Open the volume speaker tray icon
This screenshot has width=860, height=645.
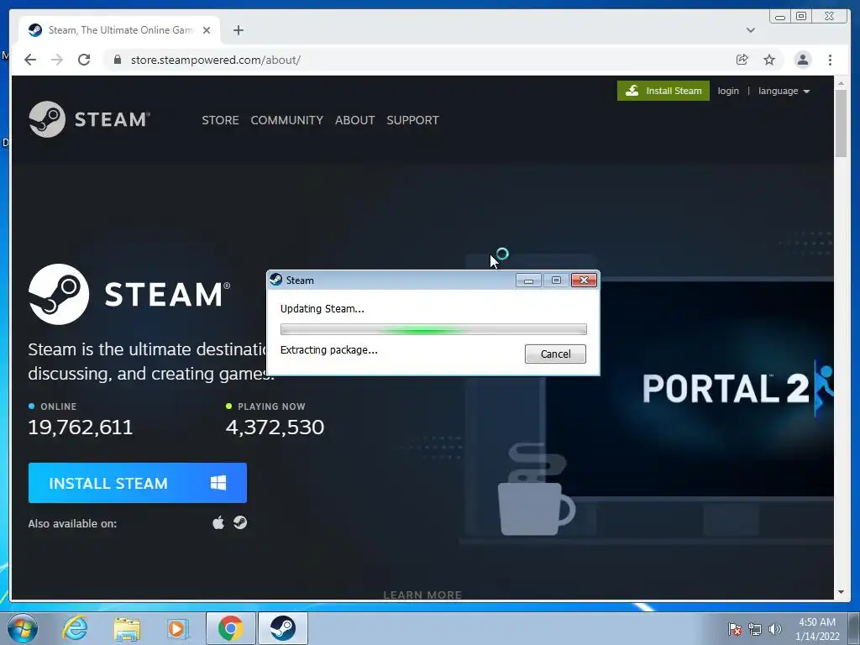(774, 629)
